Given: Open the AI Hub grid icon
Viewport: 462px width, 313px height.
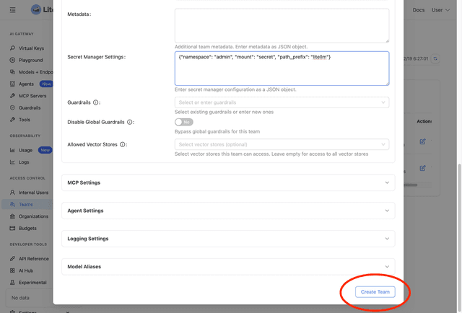Looking at the screenshot, I should (x=12, y=270).
